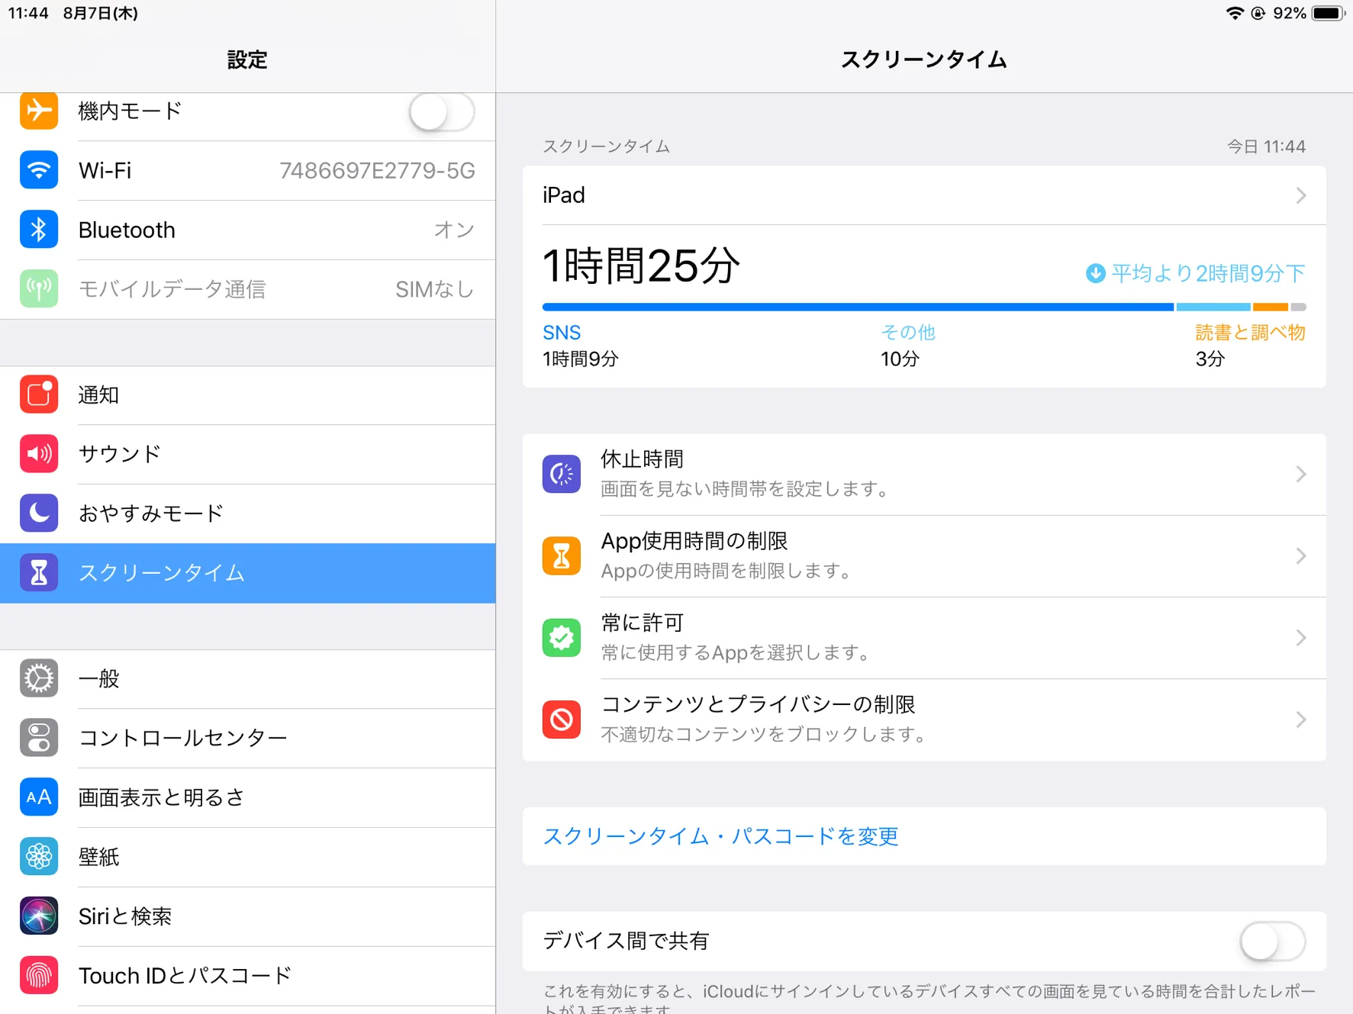Tap the Siri icon
Screen dimensions: 1353x1014
click(x=39, y=916)
